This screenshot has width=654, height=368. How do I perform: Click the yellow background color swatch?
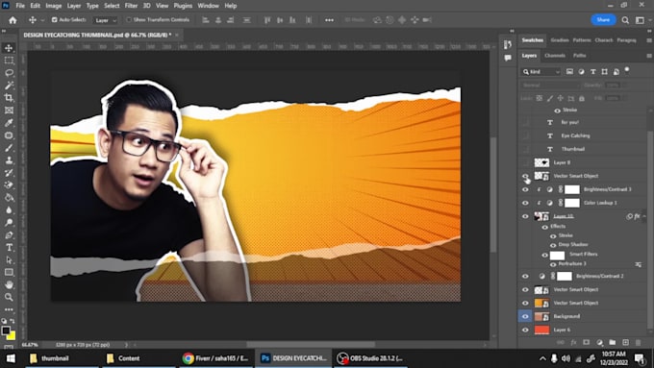pyautogui.click(x=12, y=336)
